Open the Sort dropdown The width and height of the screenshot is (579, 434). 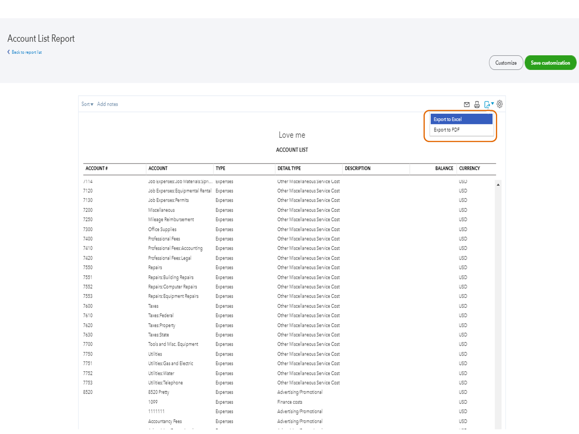coord(87,104)
